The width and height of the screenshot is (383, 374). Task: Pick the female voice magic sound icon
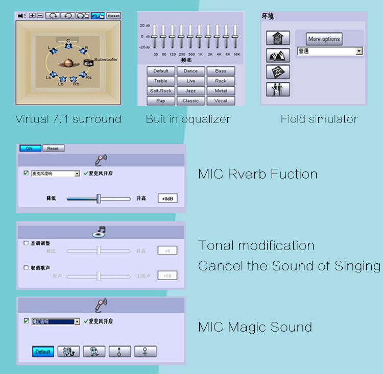145,352
